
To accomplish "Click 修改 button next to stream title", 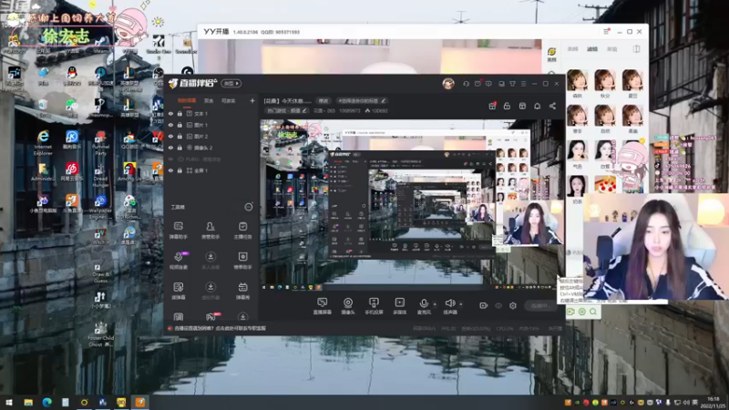I will (323, 100).
